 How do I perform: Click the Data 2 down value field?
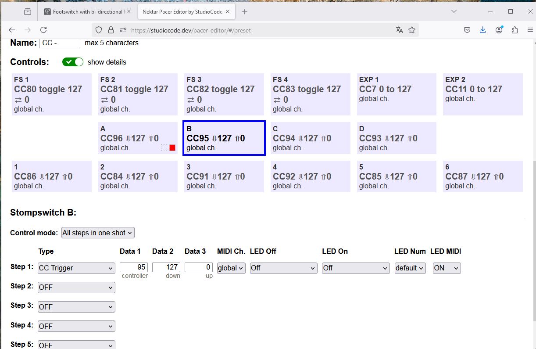coord(166,267)
